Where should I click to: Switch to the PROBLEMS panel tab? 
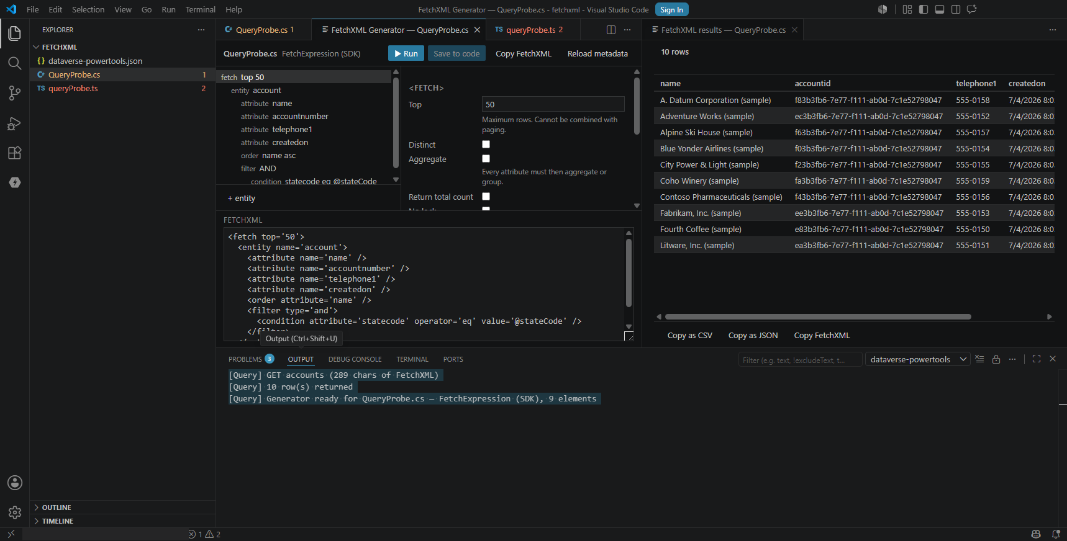250,359
